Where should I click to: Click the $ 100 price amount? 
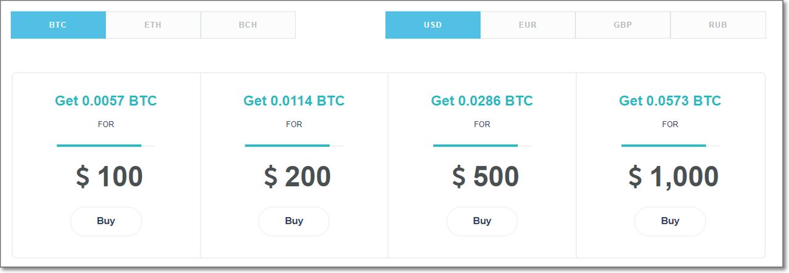[x=109, y=176]
